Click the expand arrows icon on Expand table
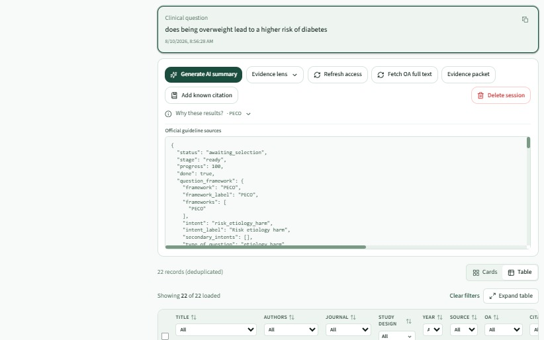 [492, 296]
